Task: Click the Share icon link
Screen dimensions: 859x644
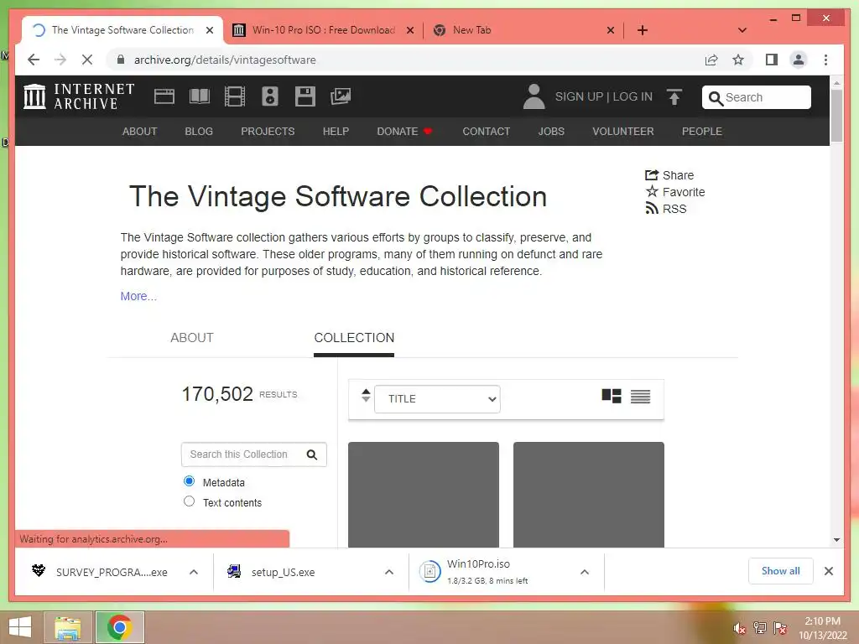Action: (x=669, y=175)
